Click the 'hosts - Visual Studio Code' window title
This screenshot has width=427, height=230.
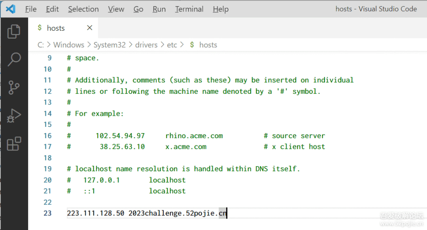(x=376, y=9)
